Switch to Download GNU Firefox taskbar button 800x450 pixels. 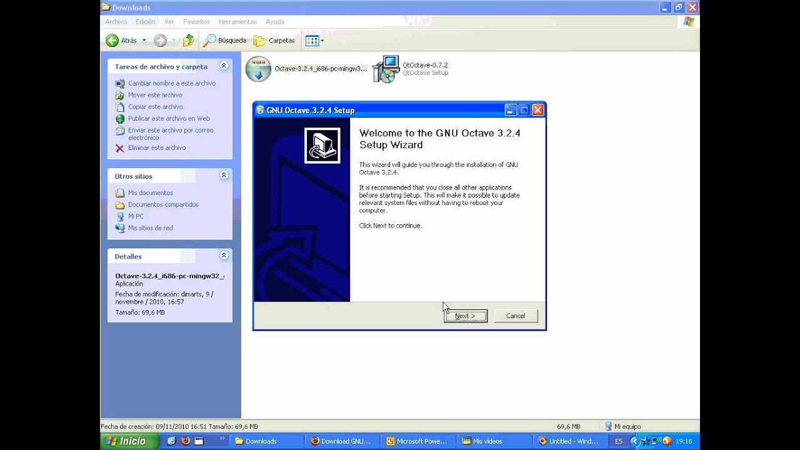click(x=343, y=441)
